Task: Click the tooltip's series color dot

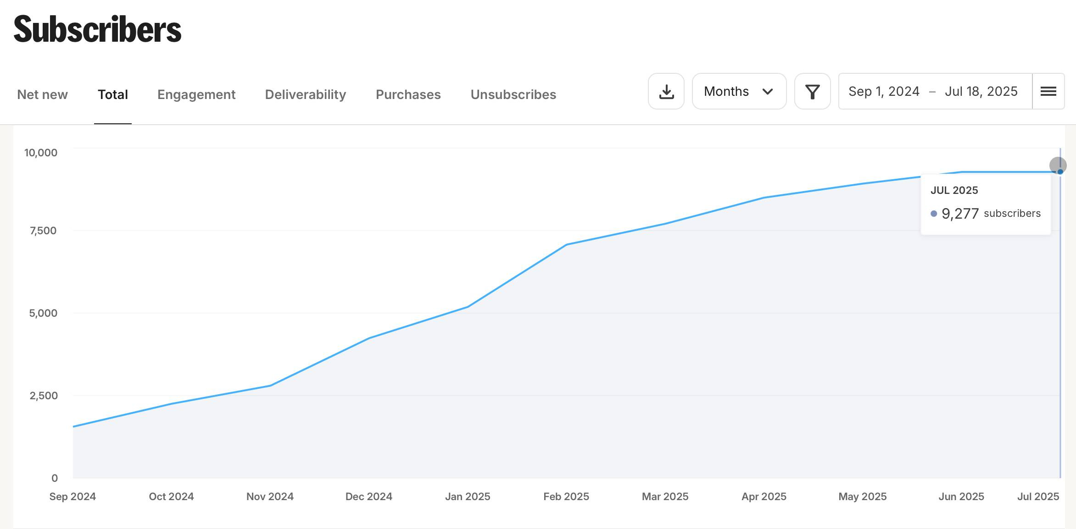Action: click(934, 214)
